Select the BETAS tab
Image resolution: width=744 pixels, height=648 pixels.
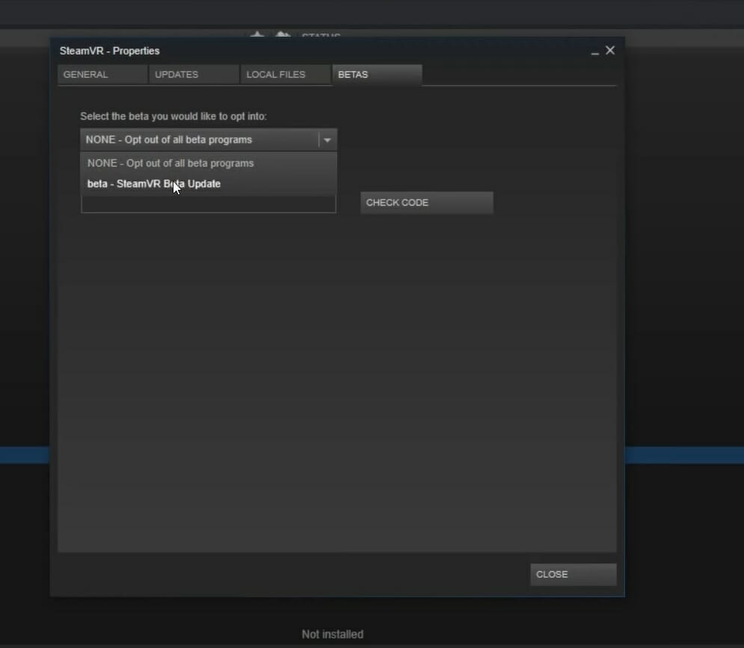tap(377, 75)
